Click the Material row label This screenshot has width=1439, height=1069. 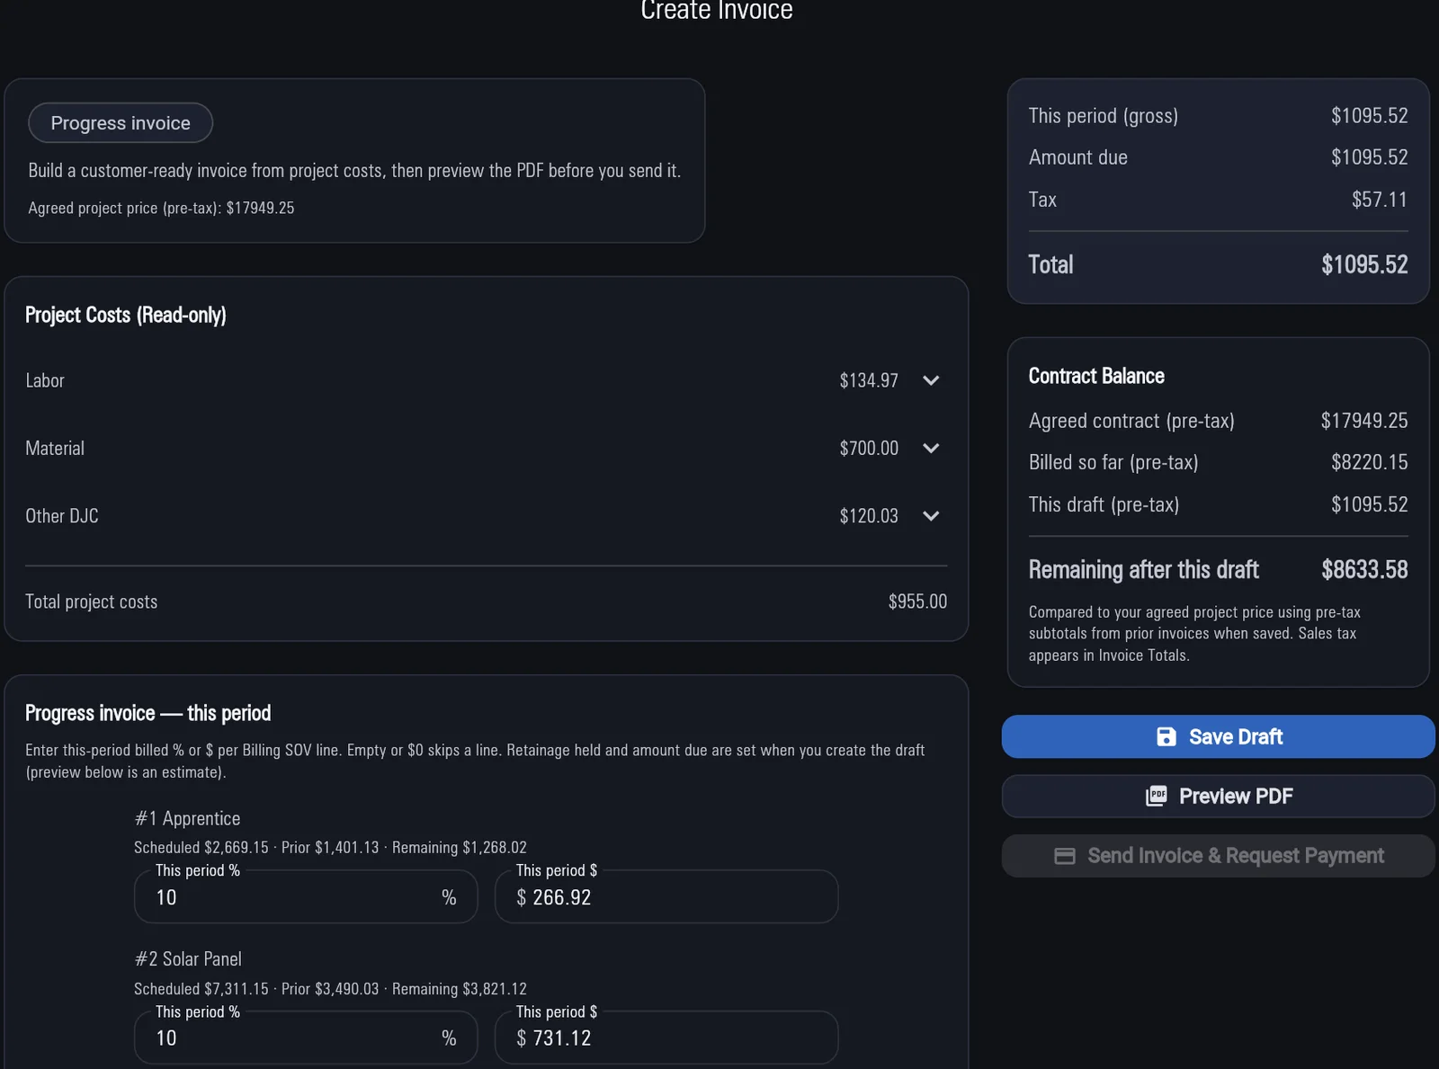point(55,448)
